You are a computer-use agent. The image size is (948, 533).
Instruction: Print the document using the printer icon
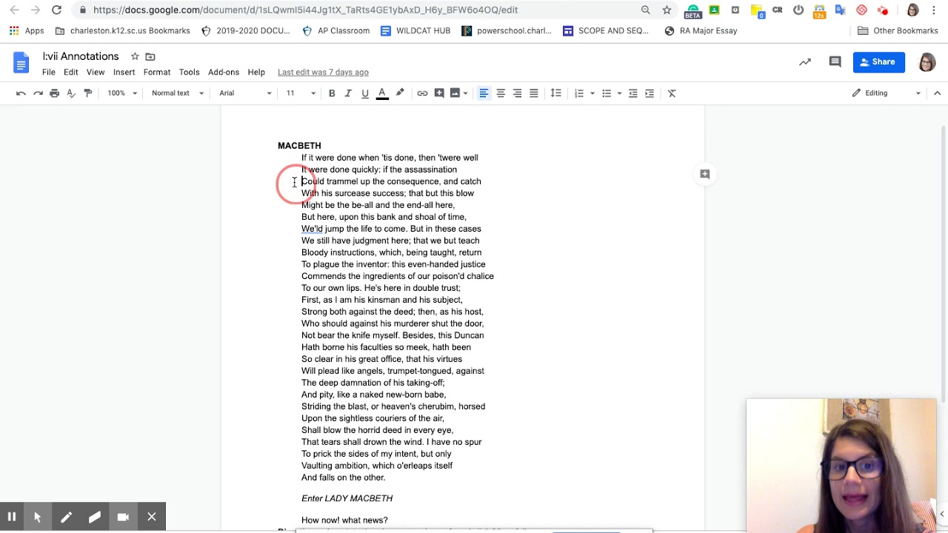click(54, 93)
